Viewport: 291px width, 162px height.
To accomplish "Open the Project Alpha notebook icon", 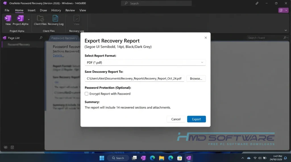I will point(20,18).
